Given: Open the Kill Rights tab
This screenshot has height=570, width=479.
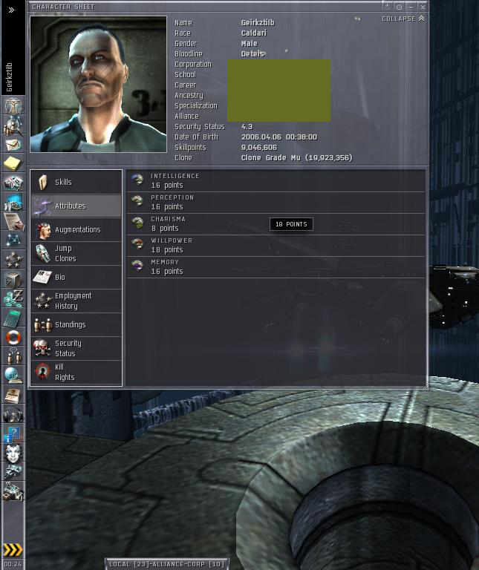Looking at the screenshot, I should (76, 373).
